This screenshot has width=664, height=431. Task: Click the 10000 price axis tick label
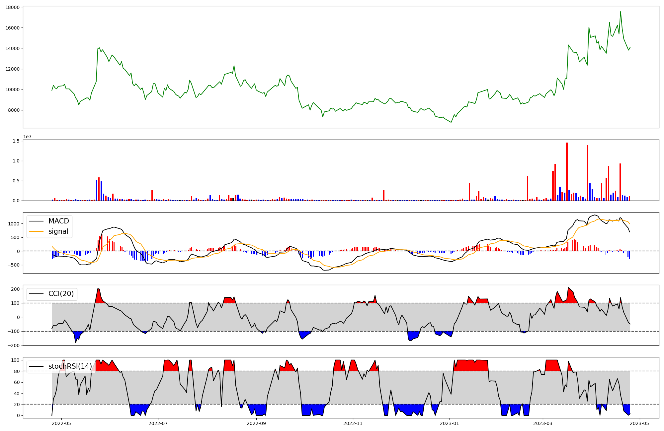[12, 90]
